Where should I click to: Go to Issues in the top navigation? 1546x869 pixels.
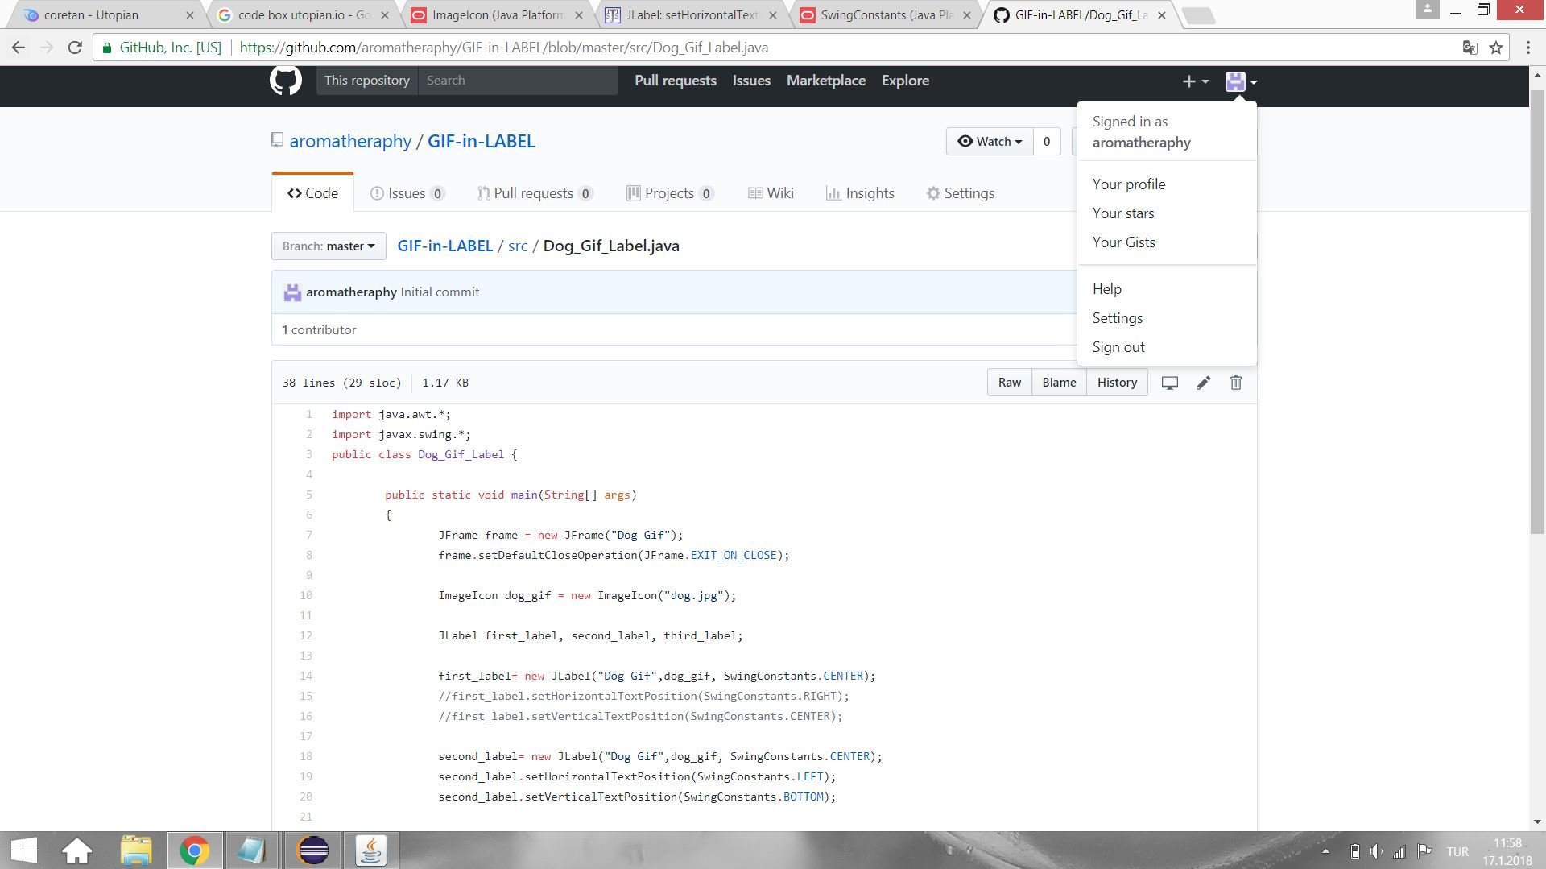[x=751, y=81]
